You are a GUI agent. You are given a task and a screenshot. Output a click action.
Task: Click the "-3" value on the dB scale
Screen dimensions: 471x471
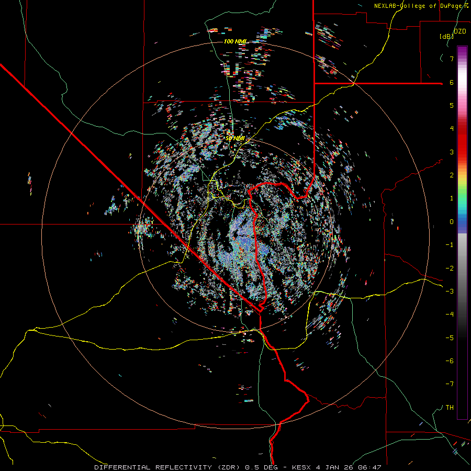(450, 291)
